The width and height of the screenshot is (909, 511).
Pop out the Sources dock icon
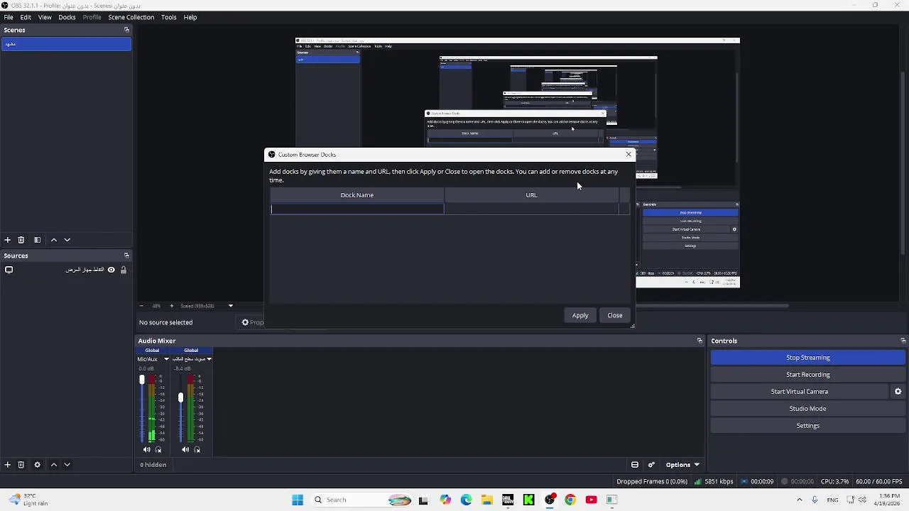[126, 255]
